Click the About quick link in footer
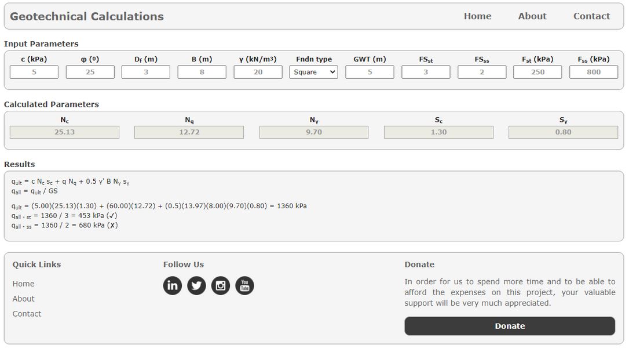Screen dimensions: 629x348 (24, 299)
